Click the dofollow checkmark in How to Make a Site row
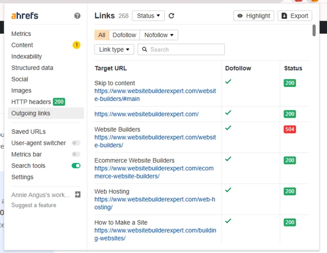This screenshot has width=327, height=253. coord(228,221)
